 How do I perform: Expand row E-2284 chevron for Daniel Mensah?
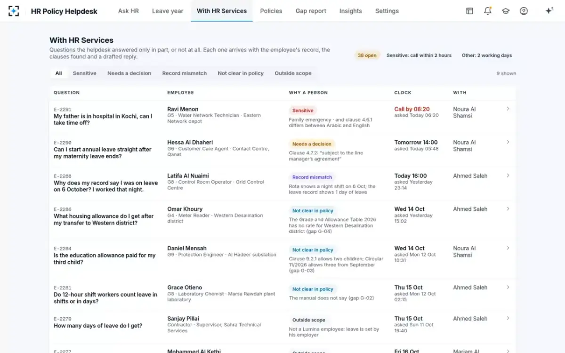pos(508,248)
